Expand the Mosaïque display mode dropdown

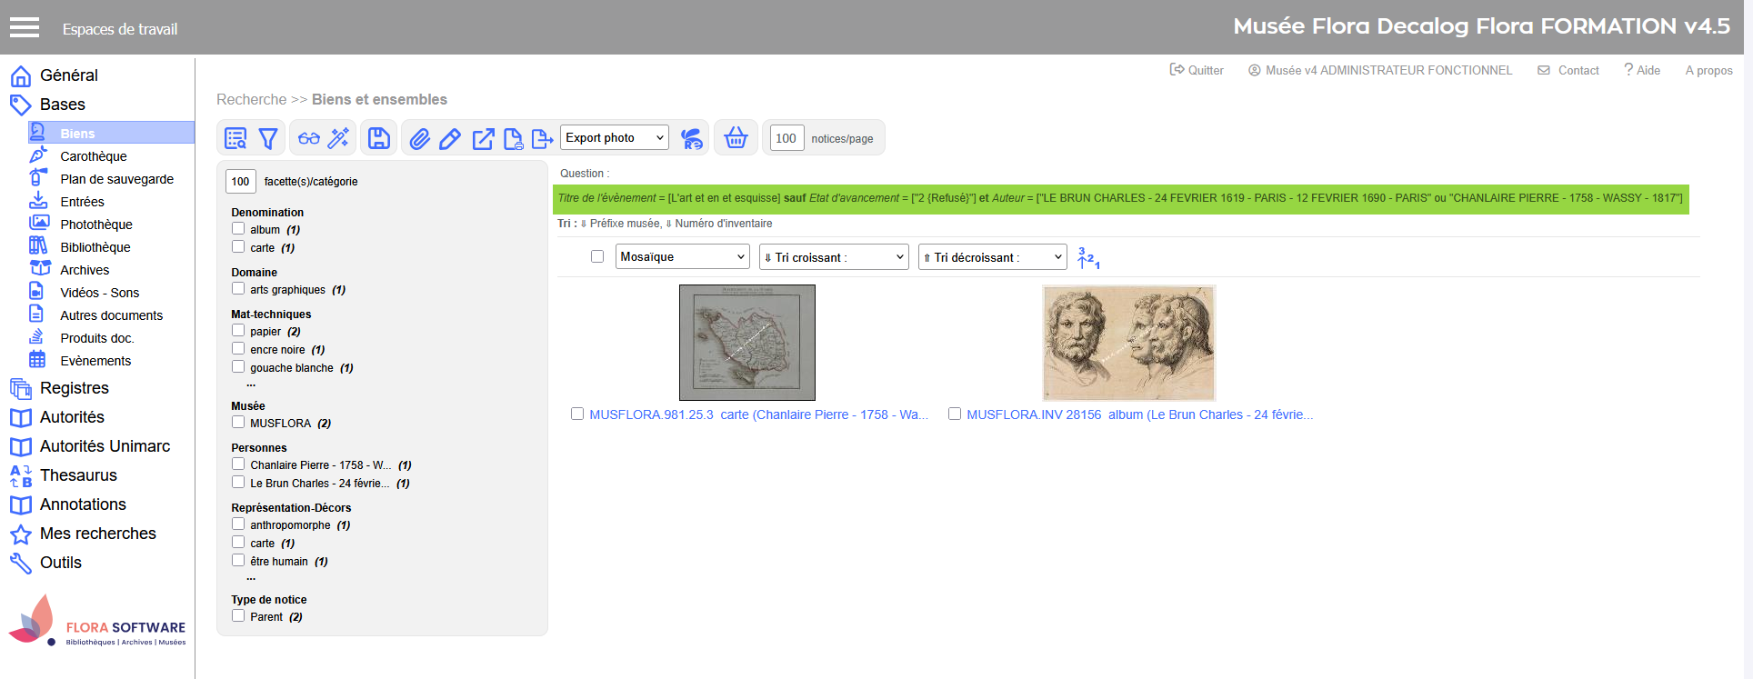click(682, 257)
